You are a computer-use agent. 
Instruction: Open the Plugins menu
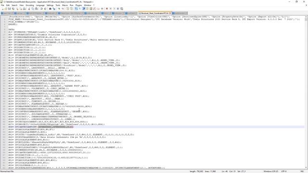(x=78, y=5)
